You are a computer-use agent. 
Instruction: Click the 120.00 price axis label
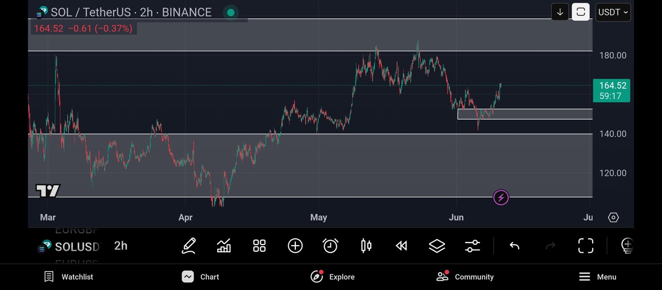click(x=613, y=173)
